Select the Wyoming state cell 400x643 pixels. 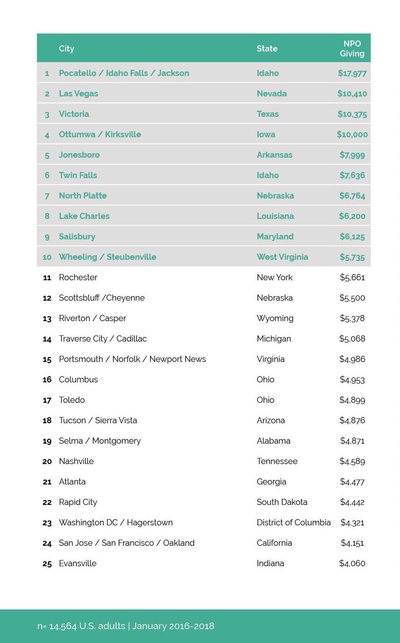tap(275, 318)
